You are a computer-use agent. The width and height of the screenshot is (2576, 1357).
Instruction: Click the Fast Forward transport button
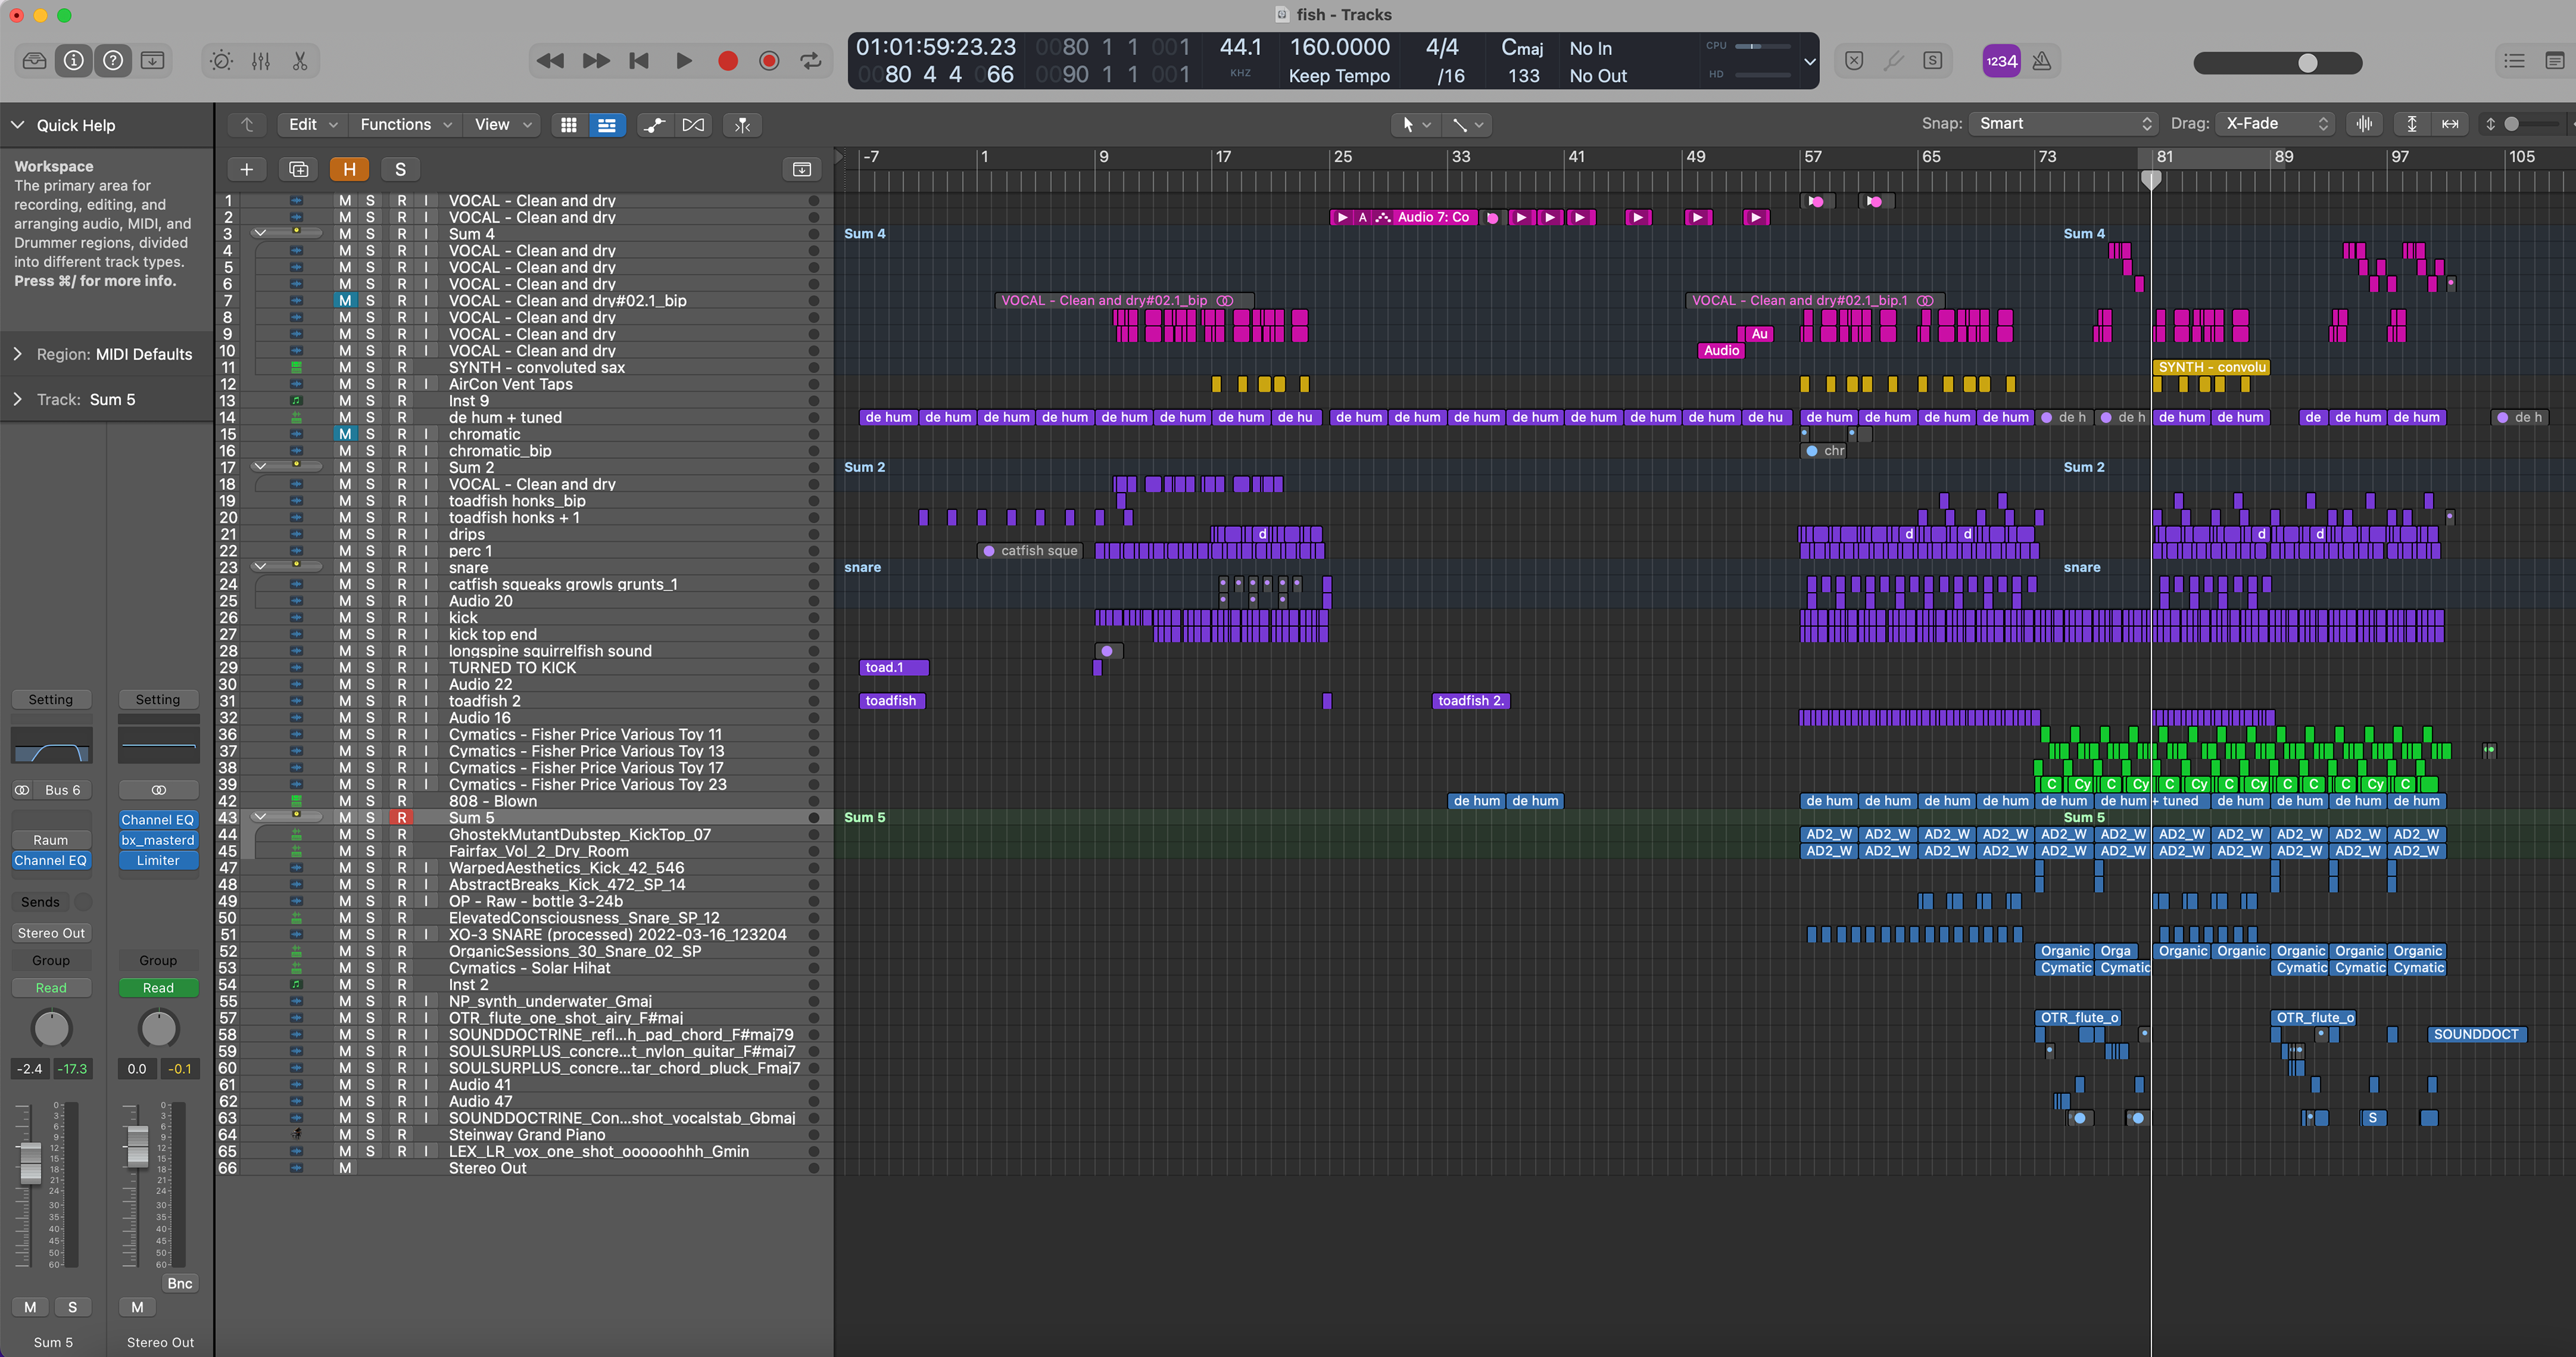tap(596, 61)
